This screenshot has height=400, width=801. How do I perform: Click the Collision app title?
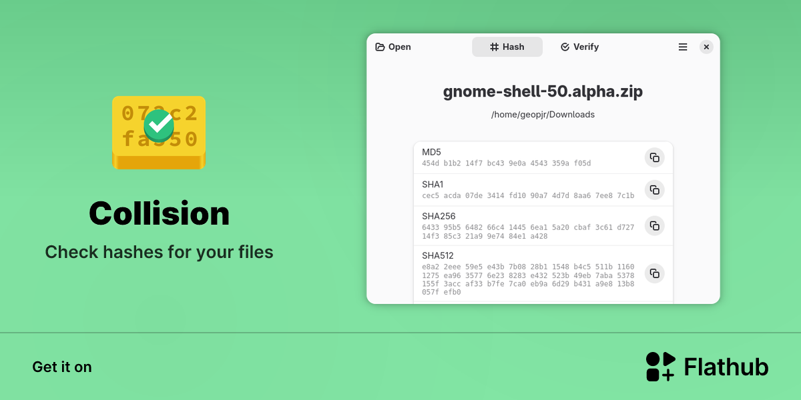[x=160, y=213]
